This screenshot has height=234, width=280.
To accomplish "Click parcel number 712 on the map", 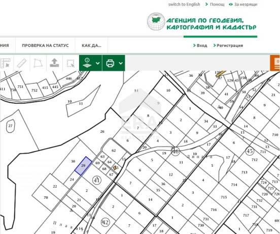I will pyautogui.click(x=255, y=160).
